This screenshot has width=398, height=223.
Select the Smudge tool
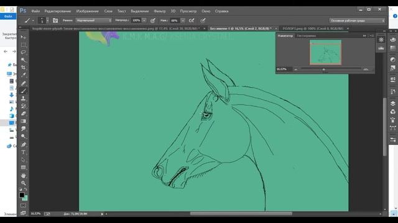click(23, 129)
